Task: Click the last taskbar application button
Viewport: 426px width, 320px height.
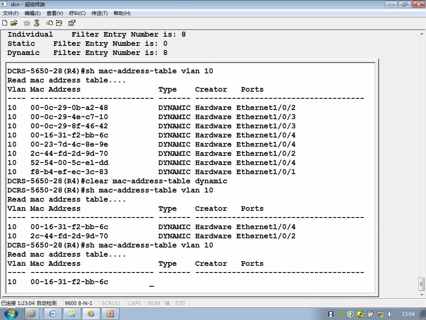Action: pyautogui.click(x=110, y=314)
